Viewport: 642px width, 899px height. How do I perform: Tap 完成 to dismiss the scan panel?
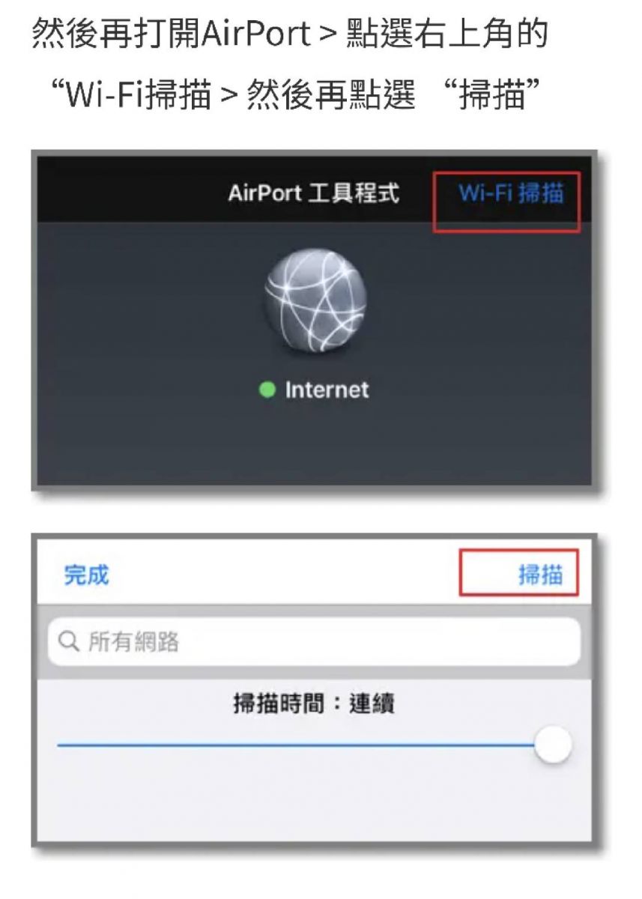pos(86,575)
